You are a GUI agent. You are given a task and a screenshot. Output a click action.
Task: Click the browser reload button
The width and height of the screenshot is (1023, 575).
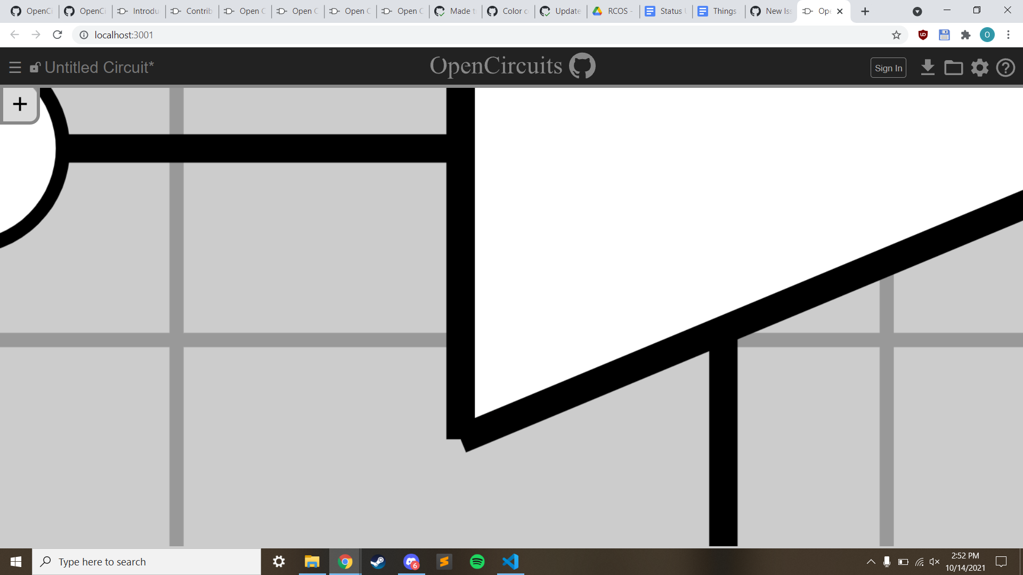57,35
